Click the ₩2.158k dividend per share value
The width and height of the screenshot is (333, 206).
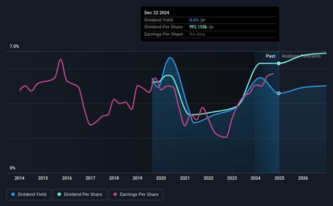click(x=198, y=27)
